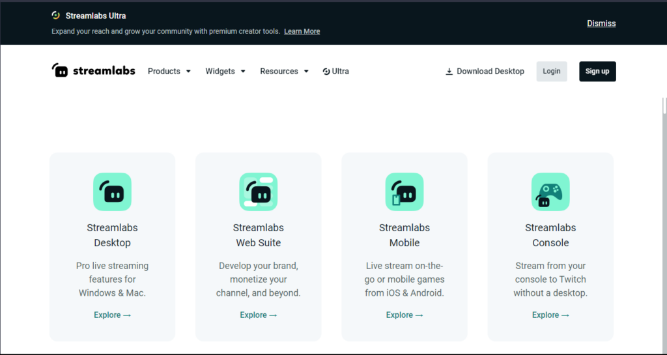This screenshot has width=667, height=355.
Task: Open the Learn More link in banner
Action: pos(302,31)
